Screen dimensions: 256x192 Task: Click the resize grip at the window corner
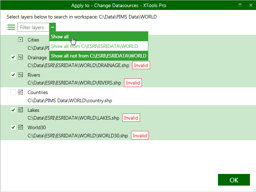(x=254, y=190)
